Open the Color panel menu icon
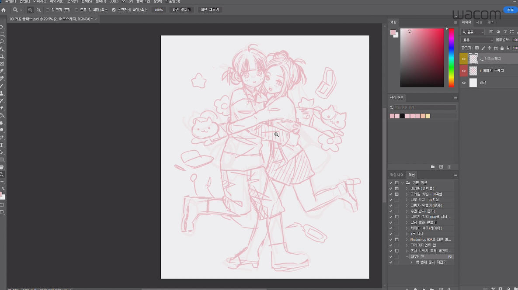 pyautogui.click(x=455, y=22)
